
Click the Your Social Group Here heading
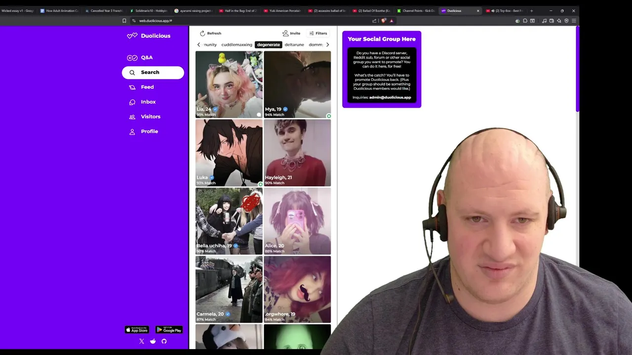tap(382, 39)
